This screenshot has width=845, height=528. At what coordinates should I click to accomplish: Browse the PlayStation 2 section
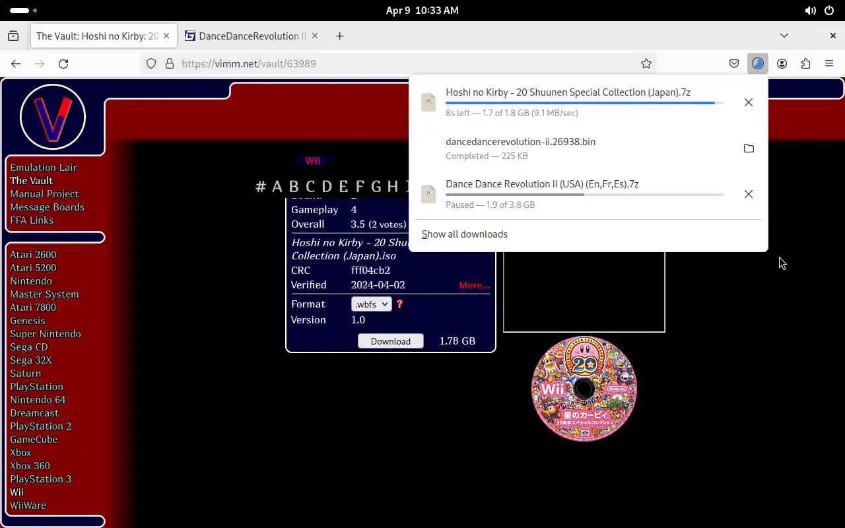click(41, 426)
